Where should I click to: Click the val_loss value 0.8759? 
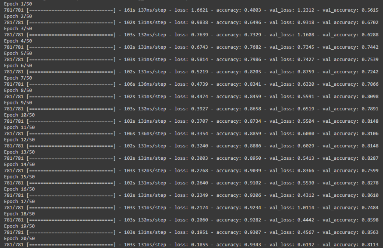[x=306, y=71]
